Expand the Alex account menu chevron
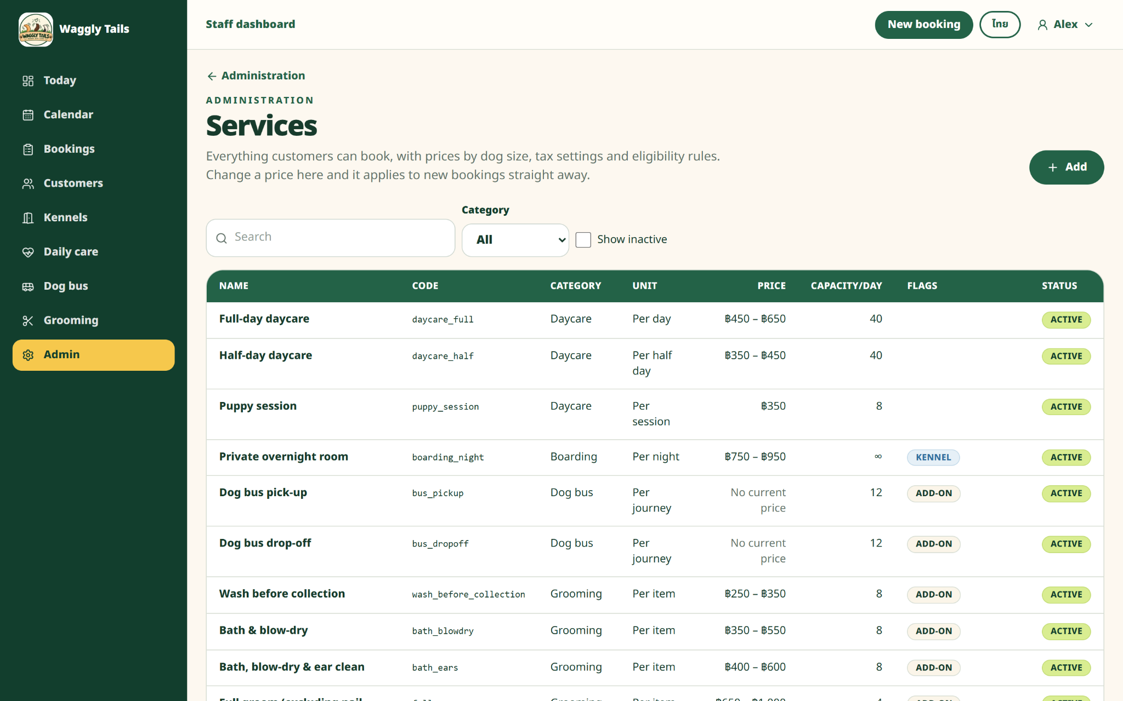This screenshot has width=1123, height=701. [x=1089, y=25]
